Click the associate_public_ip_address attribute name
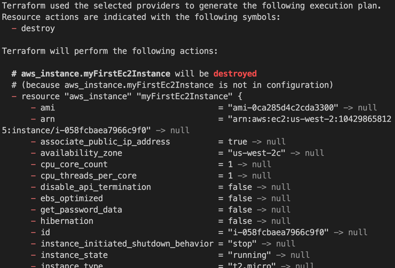Viewport: 395px width, 268px height. pyautogui.click(x=105, y=142)
